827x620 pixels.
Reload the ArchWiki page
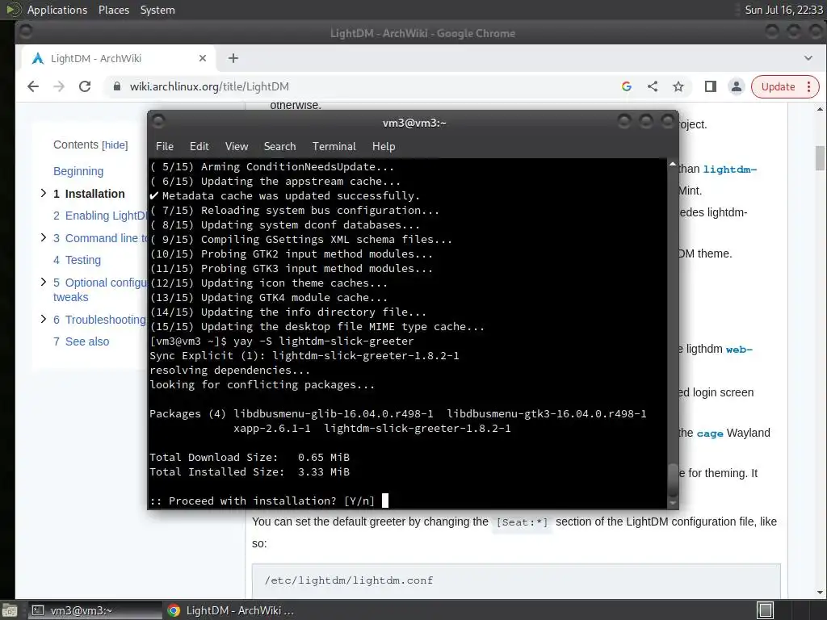[x=85, y=86]
